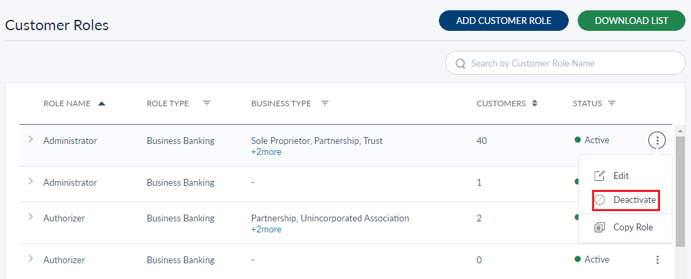The height and width of the screenshot is (279, 691).
Task: Select Copy Role from the menu
Action: [633, 227]
